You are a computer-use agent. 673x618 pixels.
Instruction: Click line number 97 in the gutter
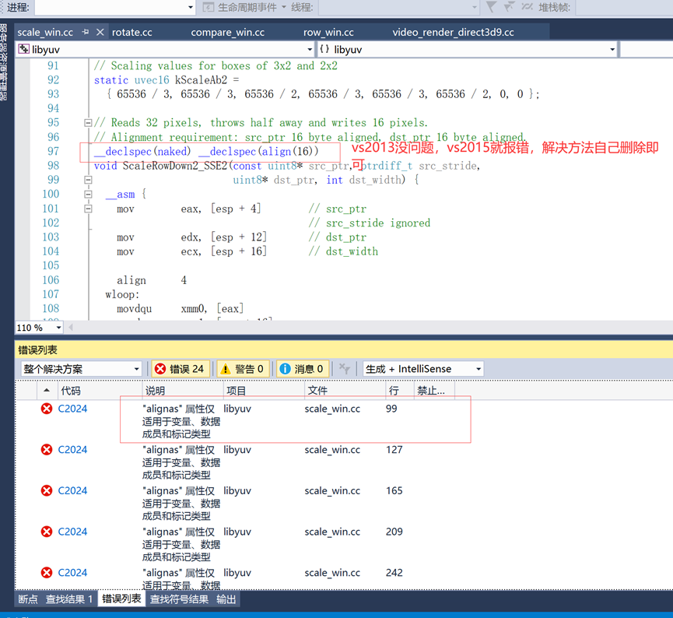pos(53,152)
